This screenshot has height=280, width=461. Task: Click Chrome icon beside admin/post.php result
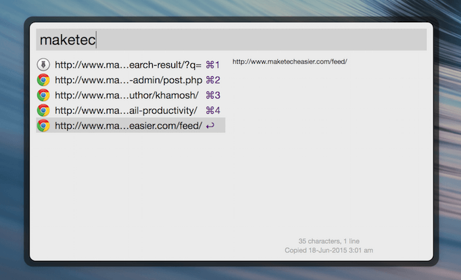(x=43, y=80)
